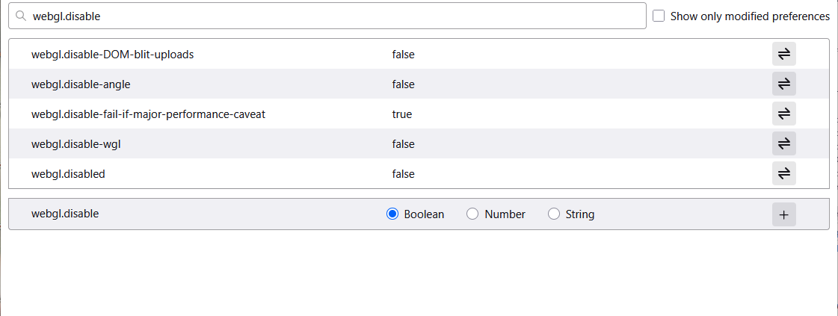Toggle the webgl.disable-wgl preference
838x316 pixels.
point(783,143)
